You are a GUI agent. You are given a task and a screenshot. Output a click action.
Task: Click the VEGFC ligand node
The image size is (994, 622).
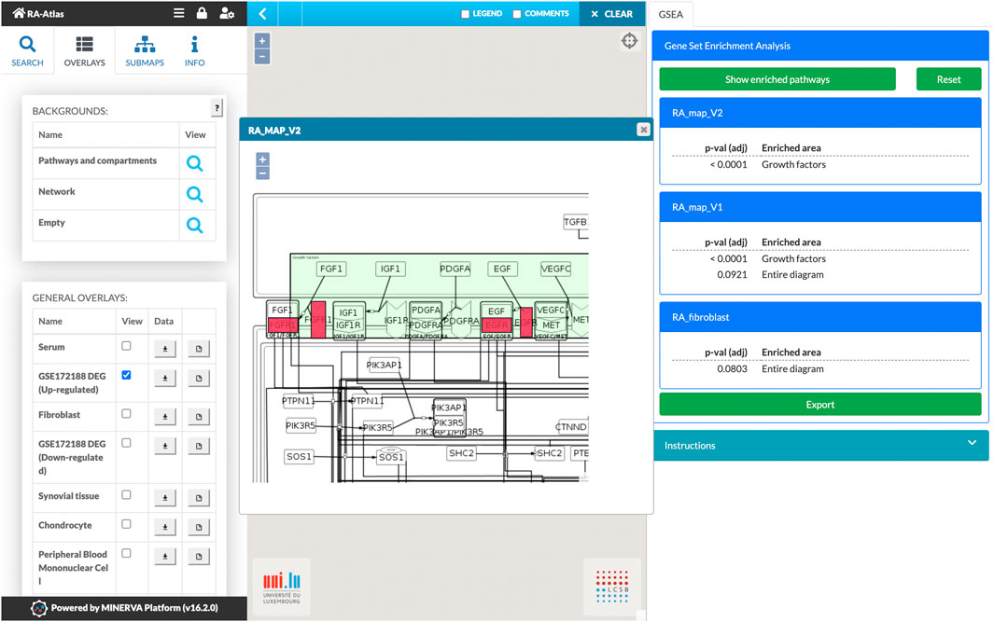[x=555, y=269]
